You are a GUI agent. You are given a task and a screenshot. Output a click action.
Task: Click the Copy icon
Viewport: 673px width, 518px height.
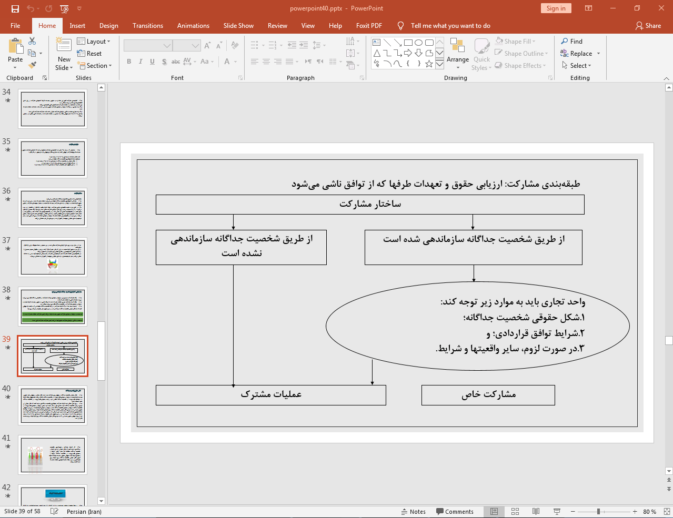tap(32, 53)
